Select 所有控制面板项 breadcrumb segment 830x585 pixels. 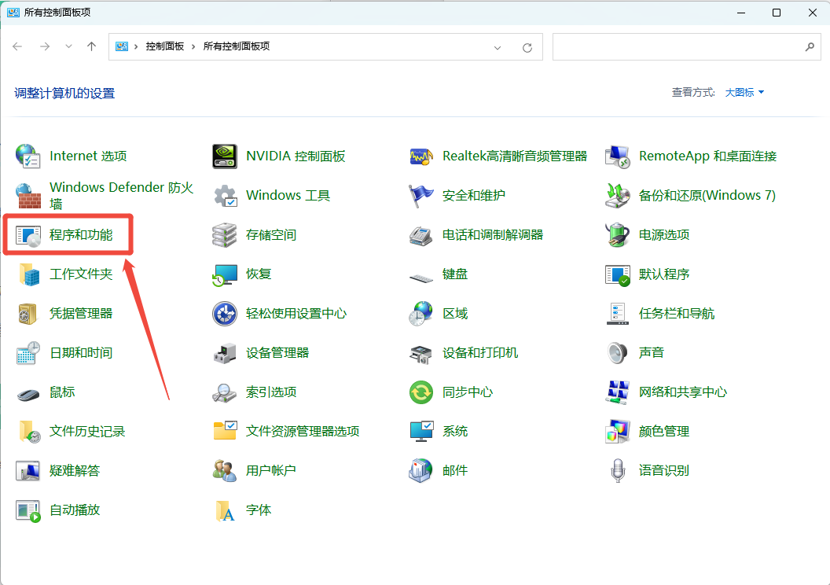tap(236, 46)
